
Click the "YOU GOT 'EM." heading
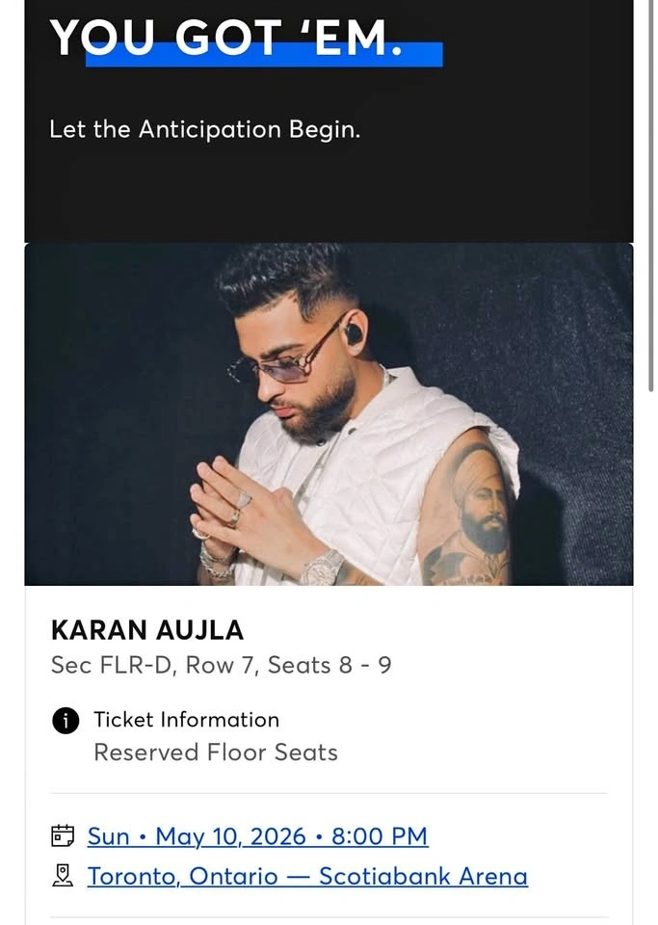225,37
